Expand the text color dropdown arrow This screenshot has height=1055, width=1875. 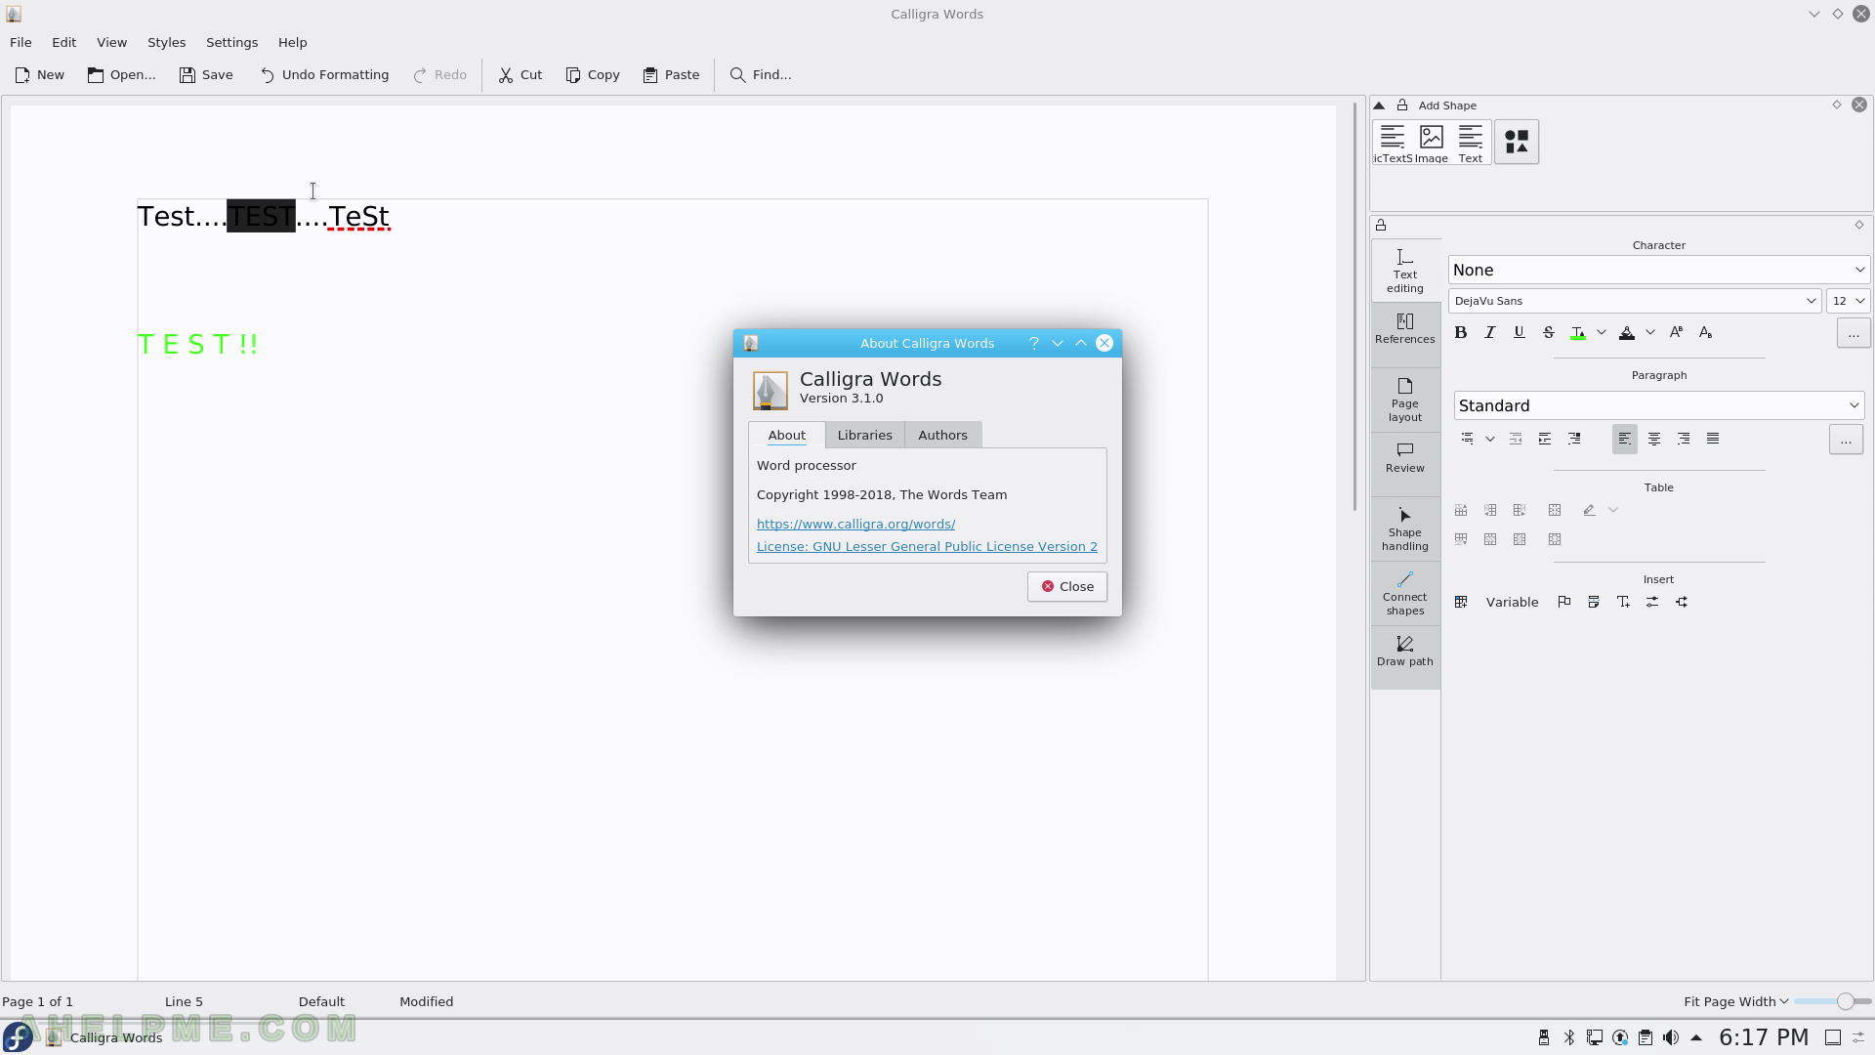[x=1602, y=332]
